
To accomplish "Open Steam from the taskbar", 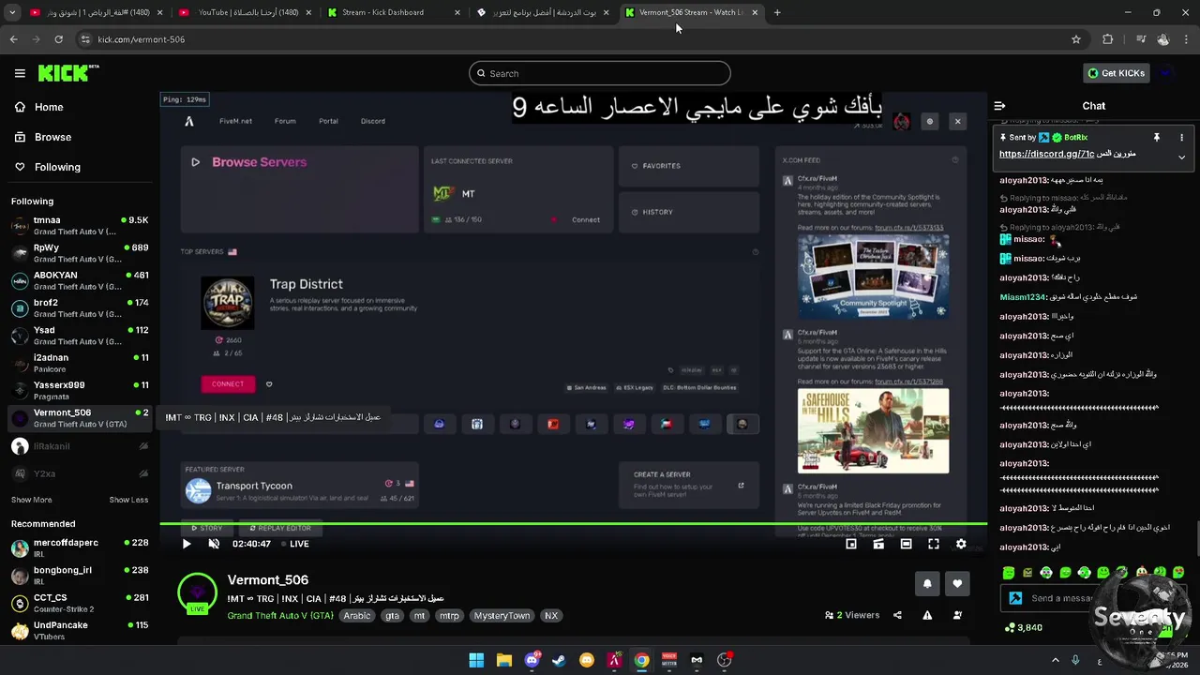I will (x=559, y=660).
